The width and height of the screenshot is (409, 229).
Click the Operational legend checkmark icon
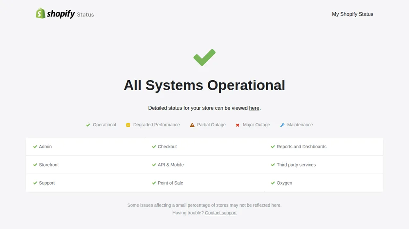tap(88, 125)
